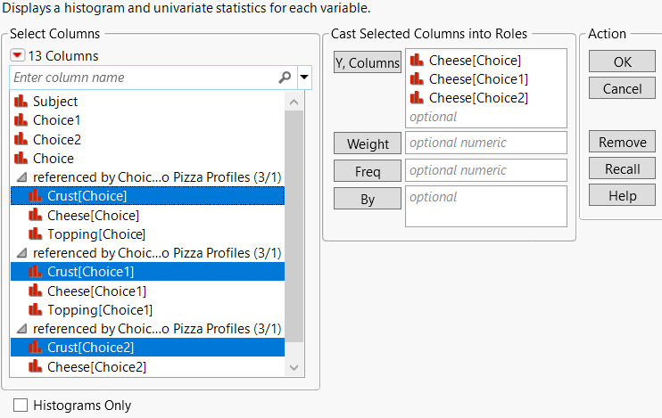Click the Remove button
Image resolution: width=662 pixels, height=418 pixels.
click(x=622, y=143)
